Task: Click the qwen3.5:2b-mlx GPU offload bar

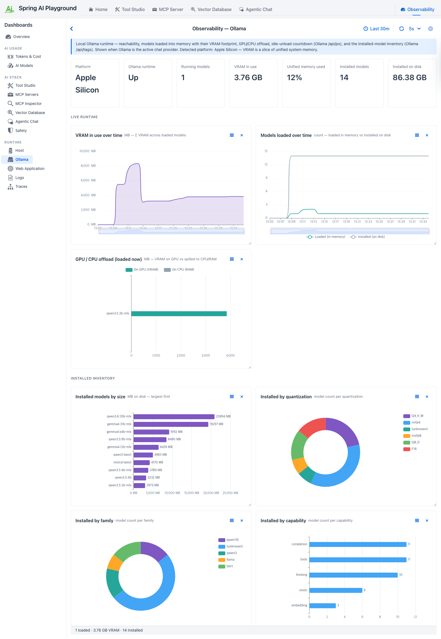Action: pos(179,314)
